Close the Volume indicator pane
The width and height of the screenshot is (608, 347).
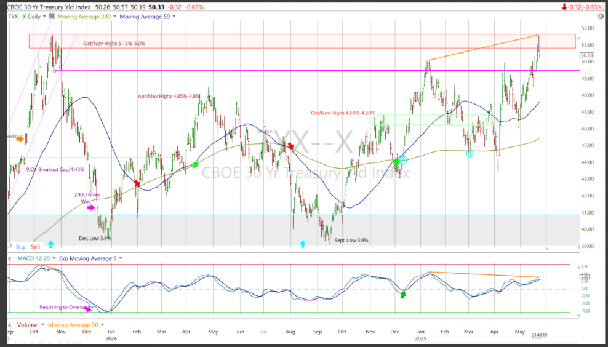tap(9, 325)
